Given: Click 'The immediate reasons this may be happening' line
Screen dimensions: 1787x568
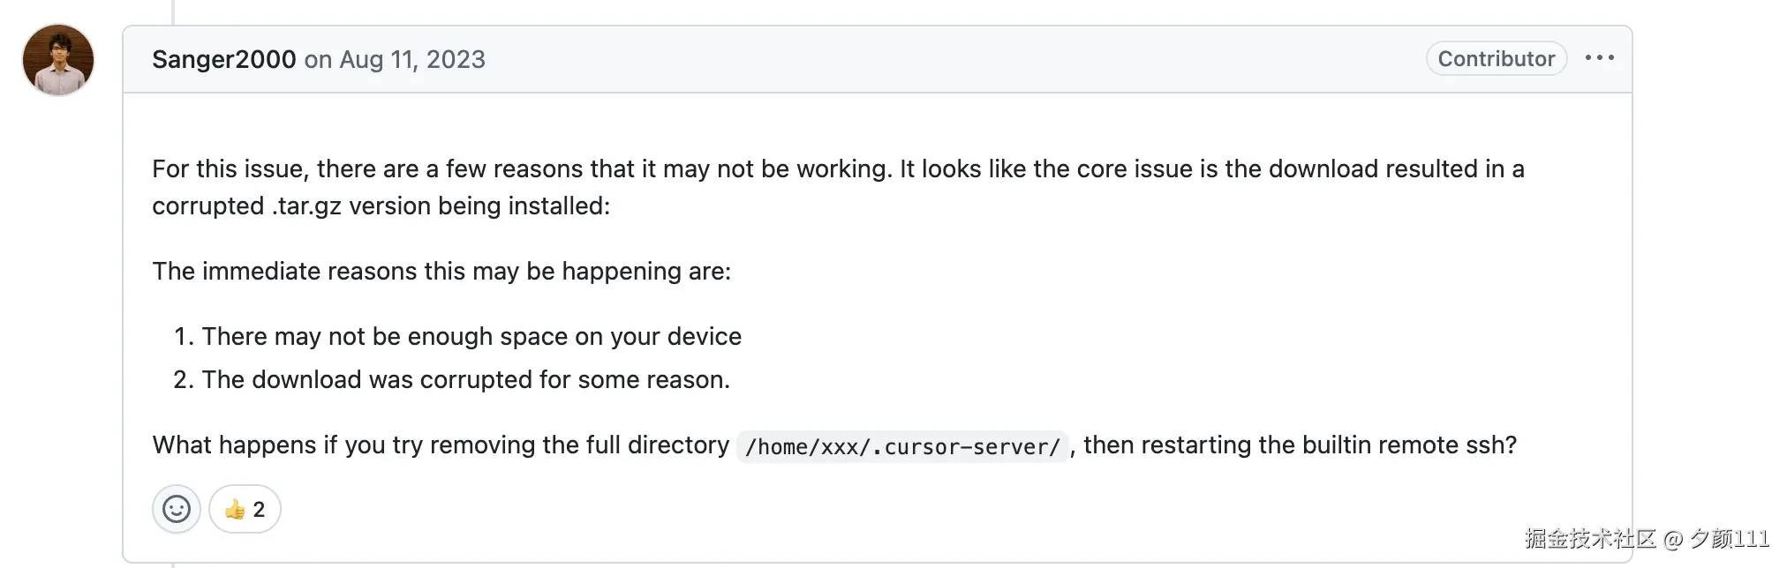Looking at the screenshot, I should tap(441, 271).
